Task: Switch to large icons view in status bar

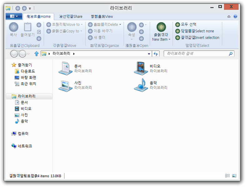Action: pyautogui.click(x=234, y=176)
